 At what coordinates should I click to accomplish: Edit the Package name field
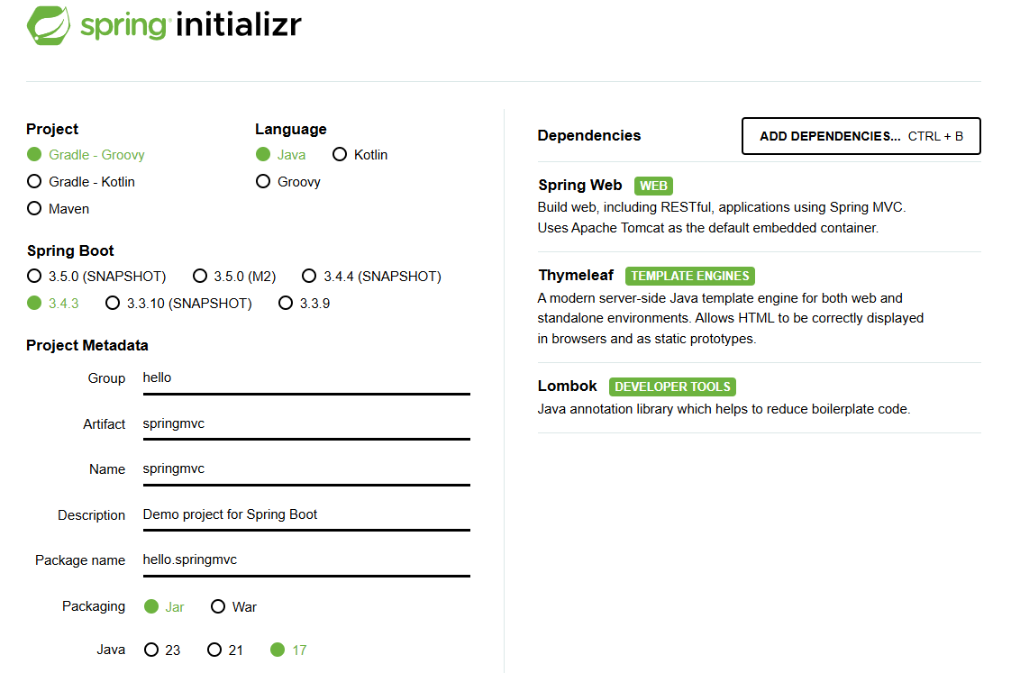[306, 560]
